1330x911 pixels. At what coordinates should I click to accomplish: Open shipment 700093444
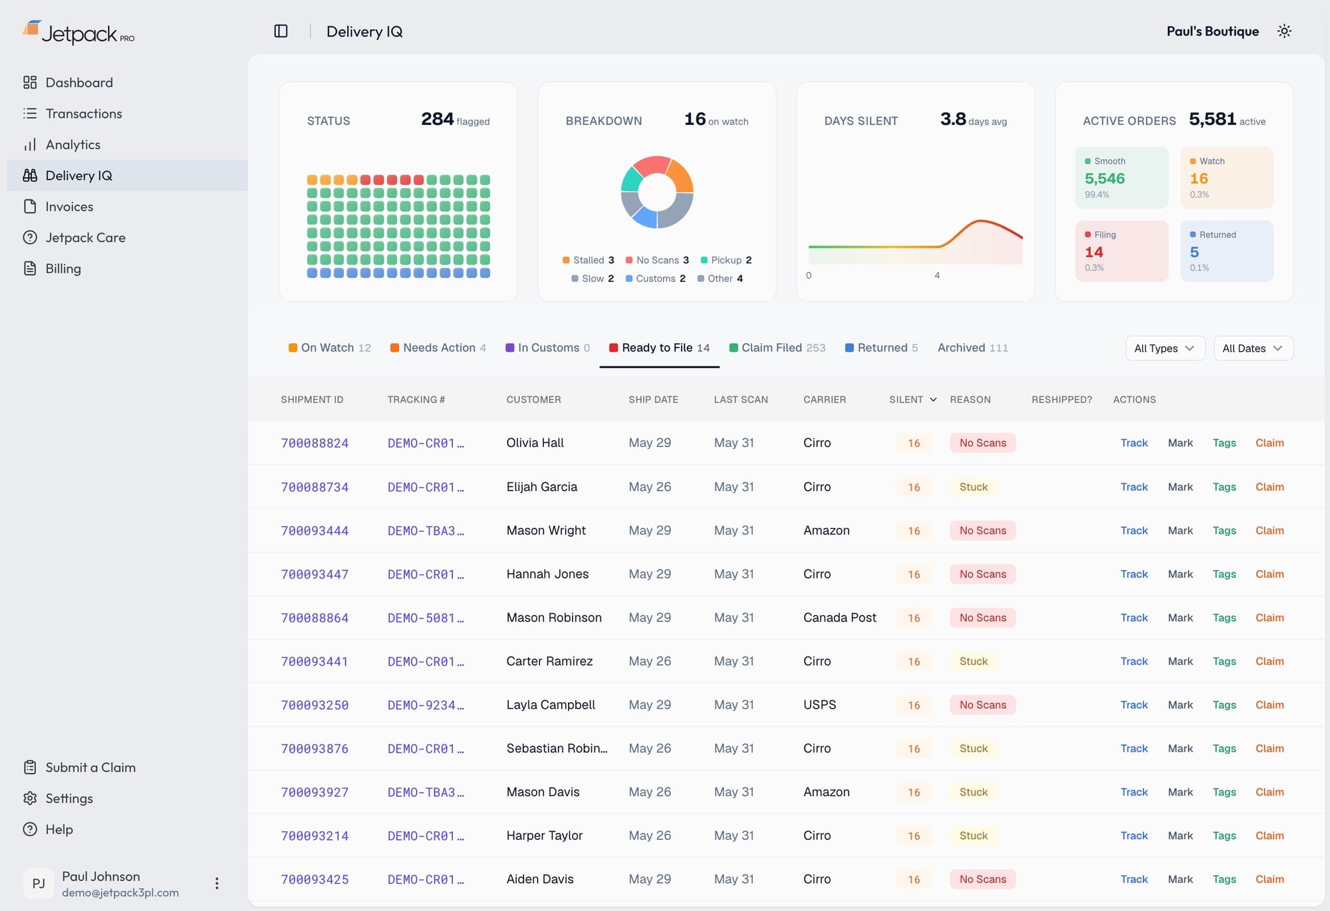[x=315, y=531]
